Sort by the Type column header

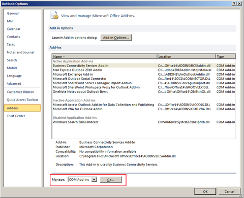(226, 56)
